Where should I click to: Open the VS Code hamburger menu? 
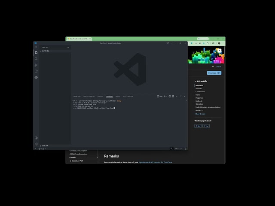[x=36, y=47]
